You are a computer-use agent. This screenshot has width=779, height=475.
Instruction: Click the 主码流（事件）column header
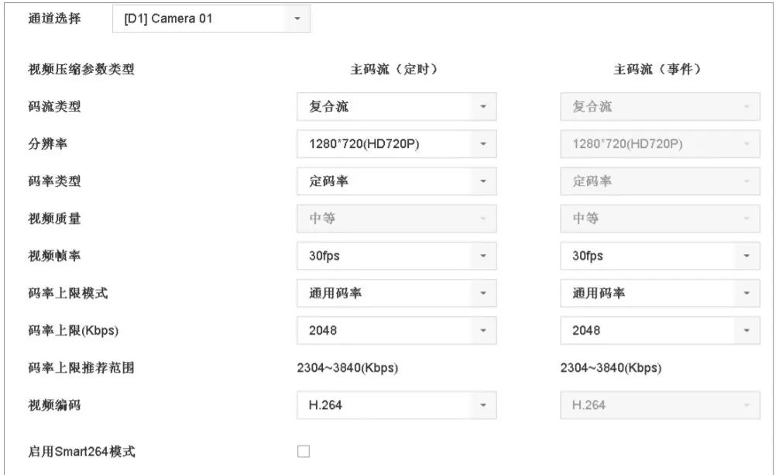[x=657, y=69]
